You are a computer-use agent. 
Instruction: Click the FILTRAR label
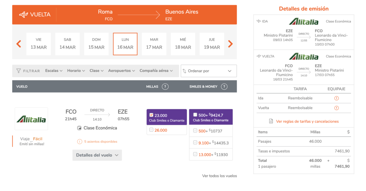31,71
